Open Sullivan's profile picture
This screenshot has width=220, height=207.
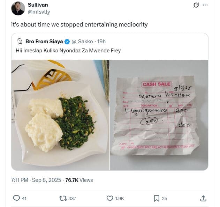(18, 8)
